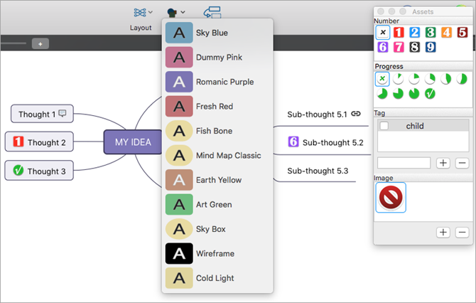Choose the three-eighths progress pie icon

coord(430,79)
